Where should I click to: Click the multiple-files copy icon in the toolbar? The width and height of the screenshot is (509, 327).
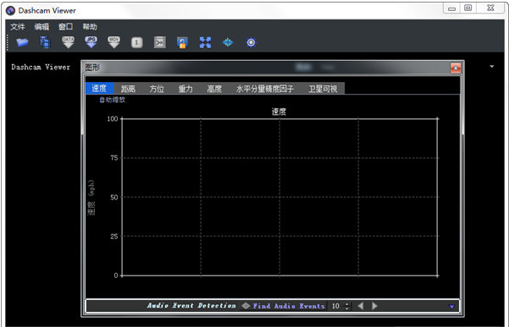pyautogui.click(x=45, y=42)
